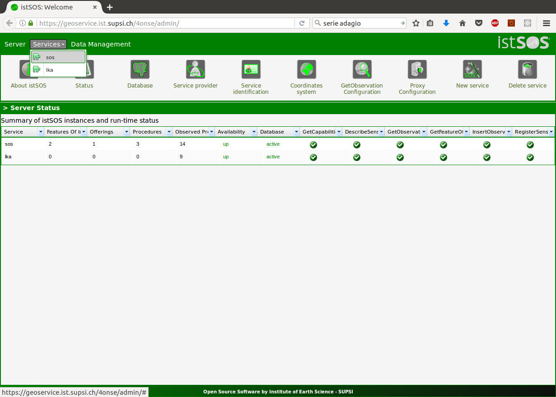Click the Service provider icon

tap(196, 69)
